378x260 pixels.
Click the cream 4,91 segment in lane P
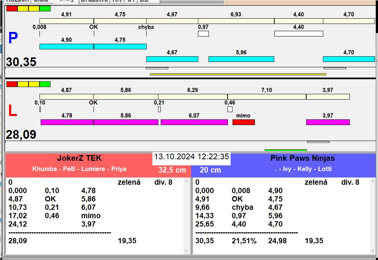click(66, 21)
